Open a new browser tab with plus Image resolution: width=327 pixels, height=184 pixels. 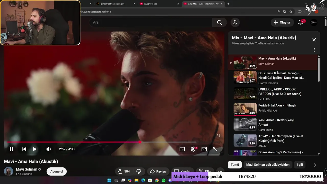tap(228, 4)
